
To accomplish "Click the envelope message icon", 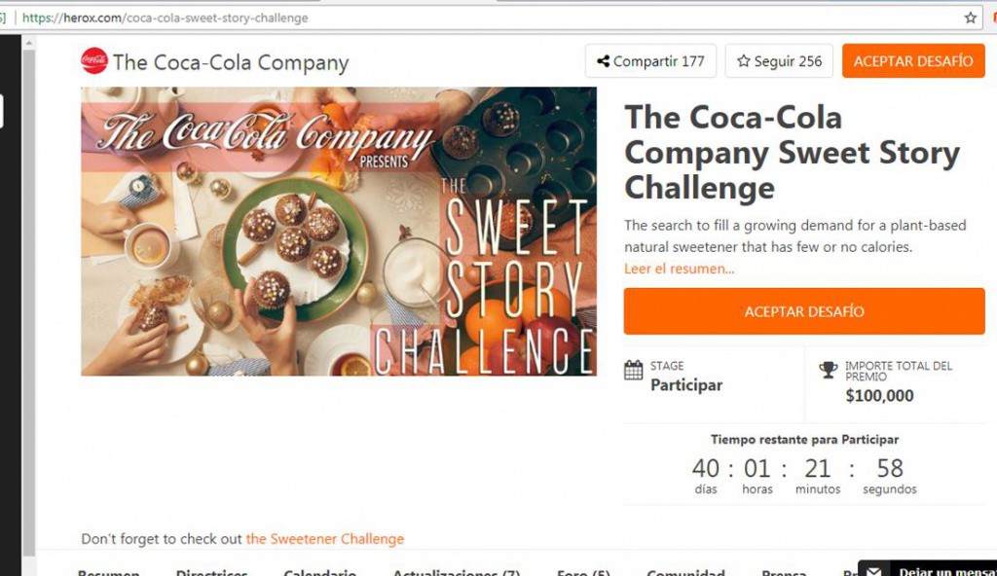I will [x=874, y=571].
